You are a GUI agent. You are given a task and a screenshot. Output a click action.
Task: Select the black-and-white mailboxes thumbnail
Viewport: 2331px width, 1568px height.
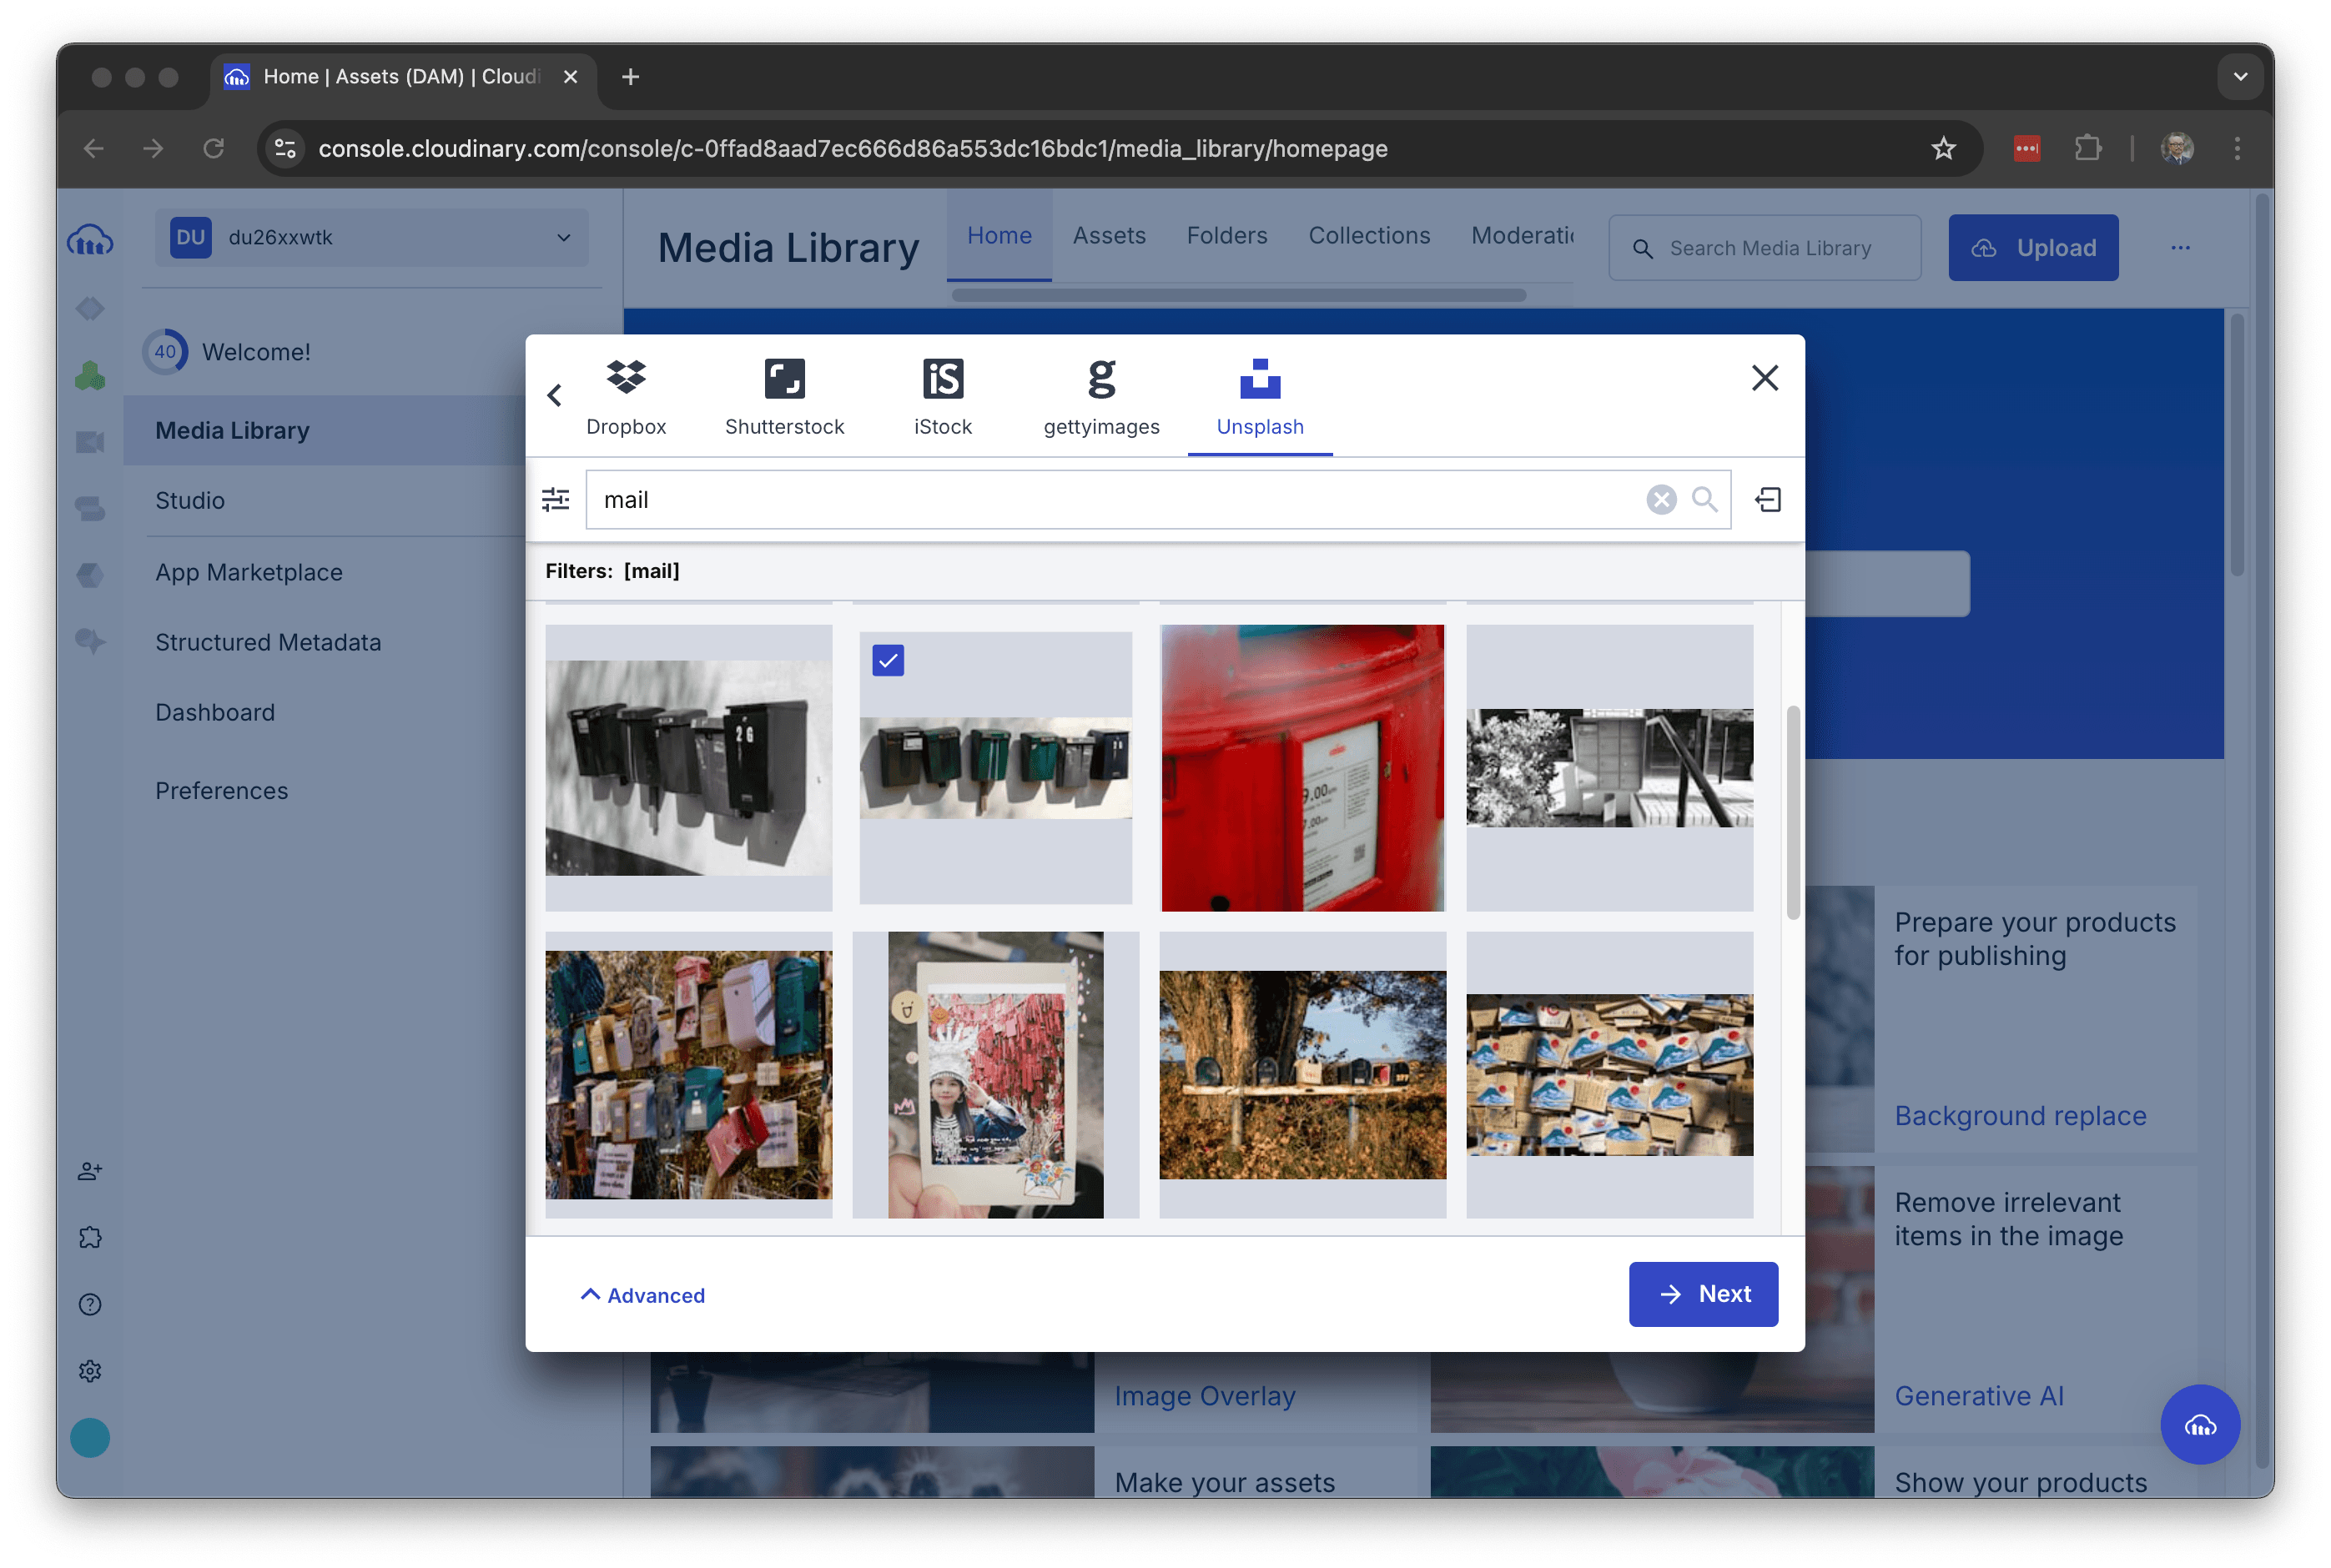click(x=688, y=768)
